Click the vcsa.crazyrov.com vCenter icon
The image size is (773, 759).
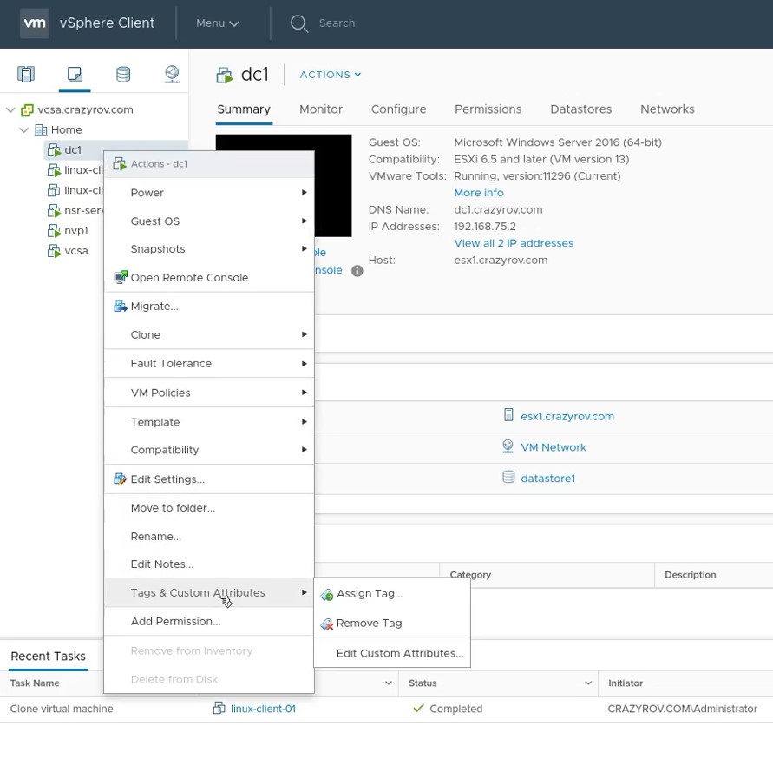tap(27, 109)
